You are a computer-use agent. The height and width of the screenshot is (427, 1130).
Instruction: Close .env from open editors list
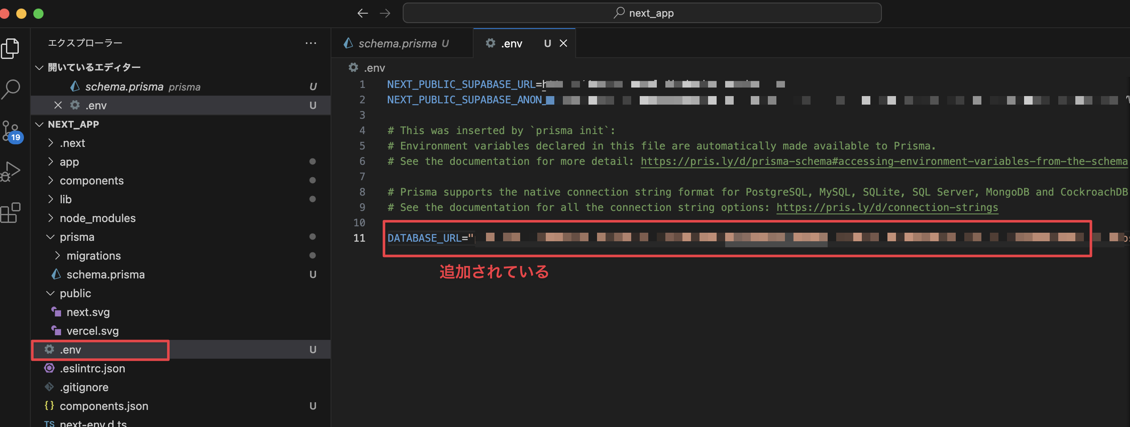coord(58,105)
